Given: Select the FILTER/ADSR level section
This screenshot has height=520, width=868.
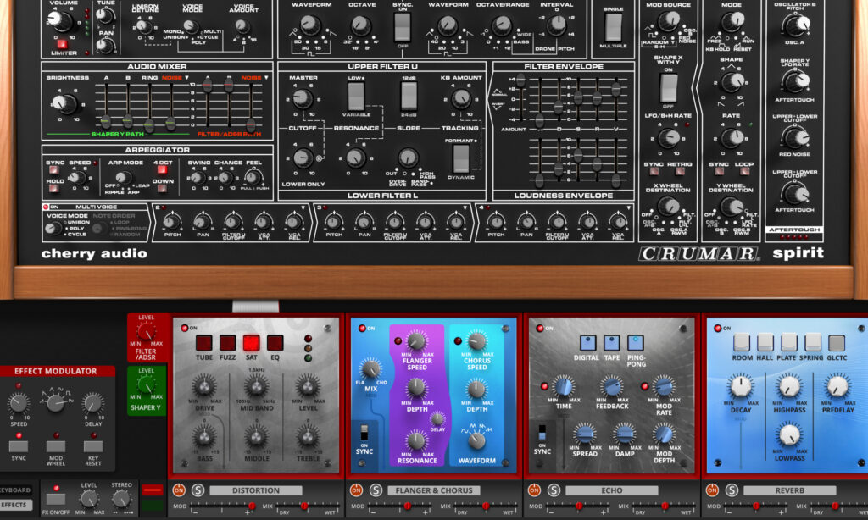Looking at the screenshot, I should (146, 337).
